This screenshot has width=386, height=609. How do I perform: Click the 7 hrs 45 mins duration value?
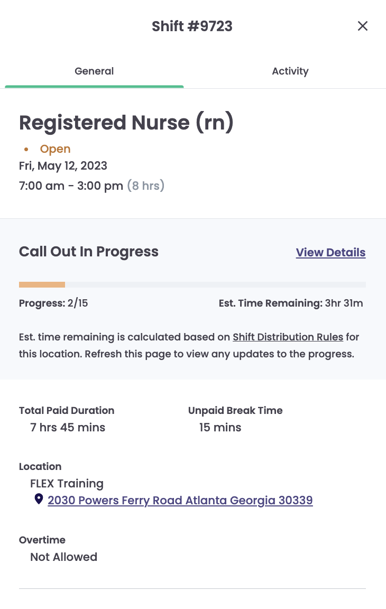click(68, 427)
